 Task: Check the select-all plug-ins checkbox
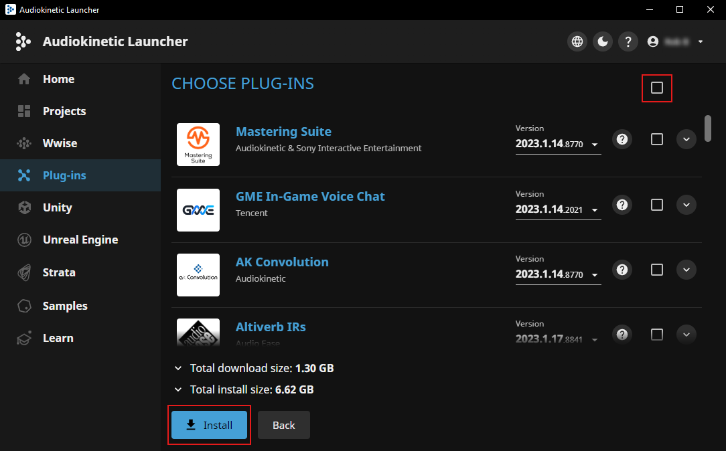coord(656,88)
